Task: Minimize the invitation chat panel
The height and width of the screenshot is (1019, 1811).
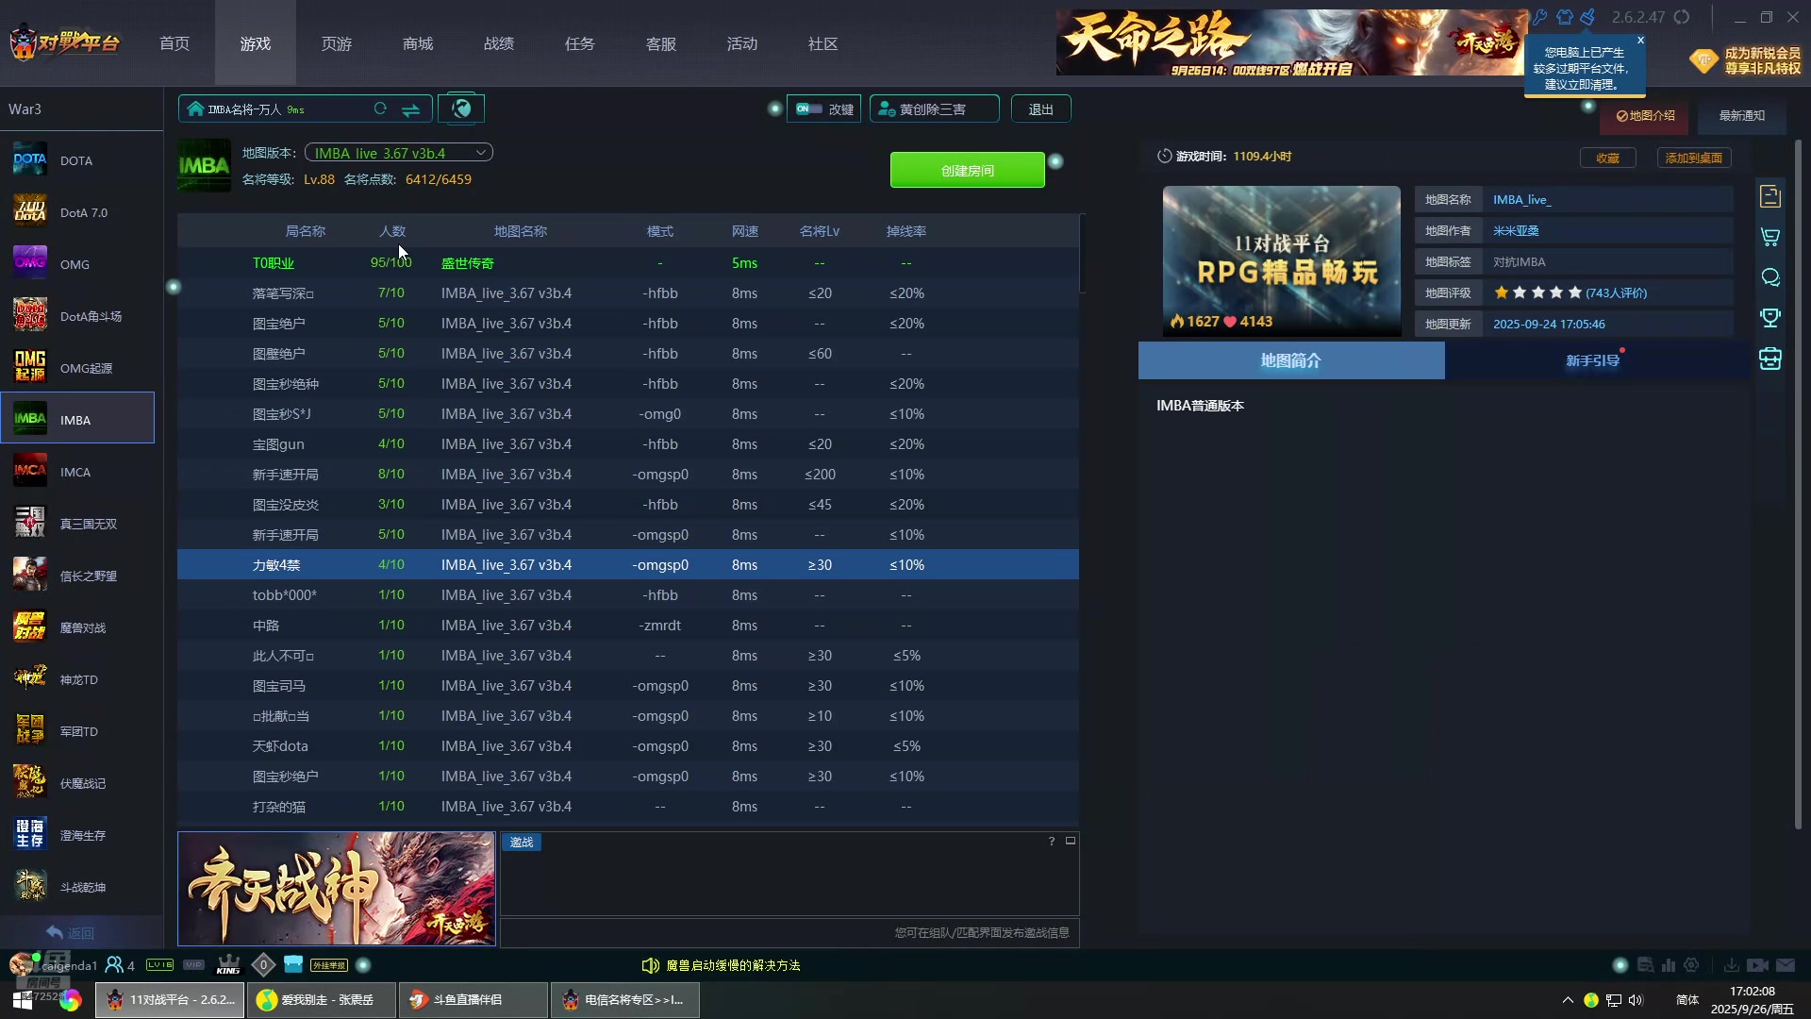Action: (x=1071, y=841)
